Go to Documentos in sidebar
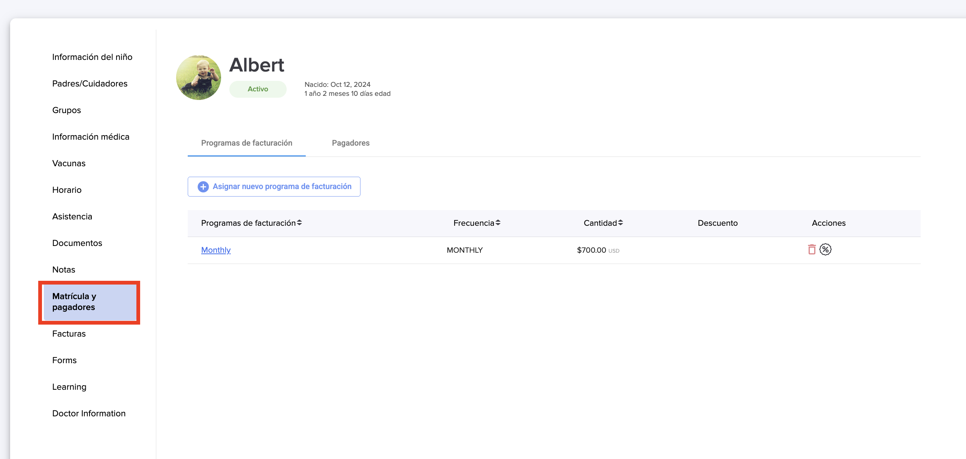This screenshot has height=459, width=966. coord(77,243)
